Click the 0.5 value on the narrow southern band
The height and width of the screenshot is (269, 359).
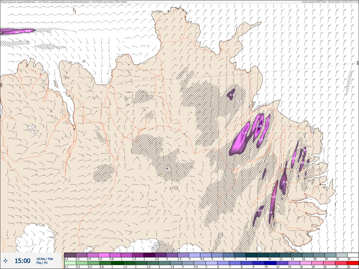click(273, 197)
